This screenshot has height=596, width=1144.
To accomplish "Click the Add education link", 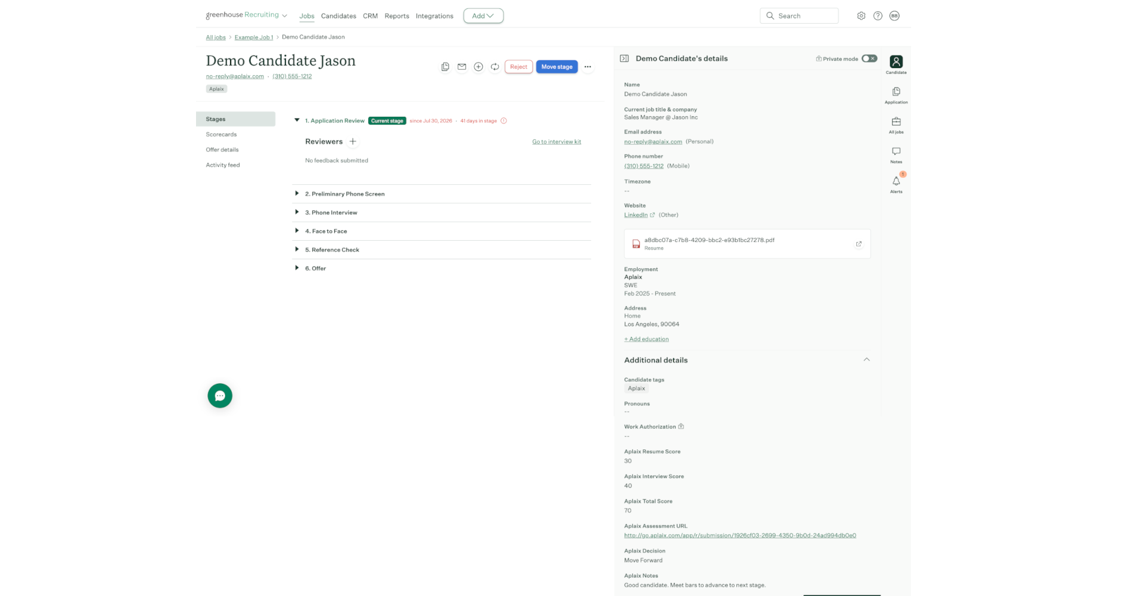I will (x=646, y=339).
